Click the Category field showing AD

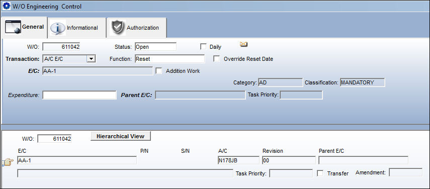280,82
